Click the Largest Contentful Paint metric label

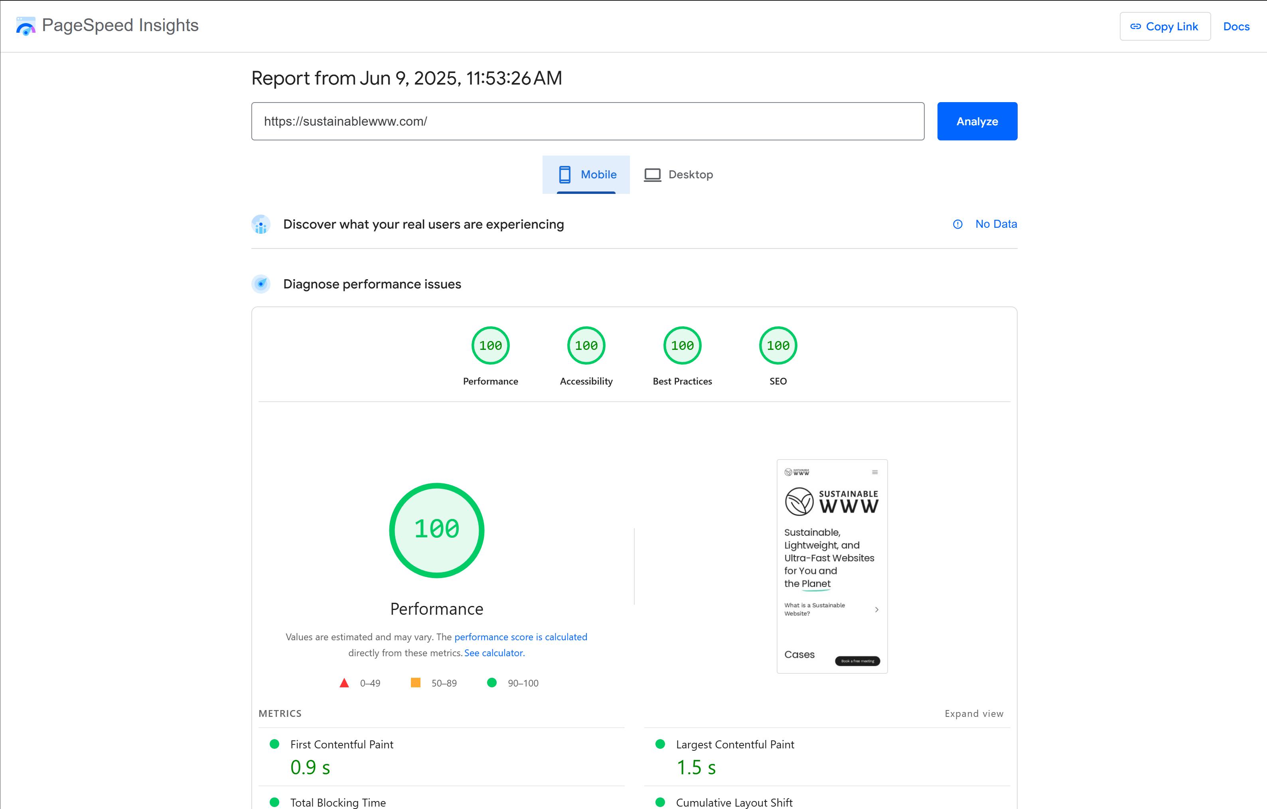[x=735, y=744]
